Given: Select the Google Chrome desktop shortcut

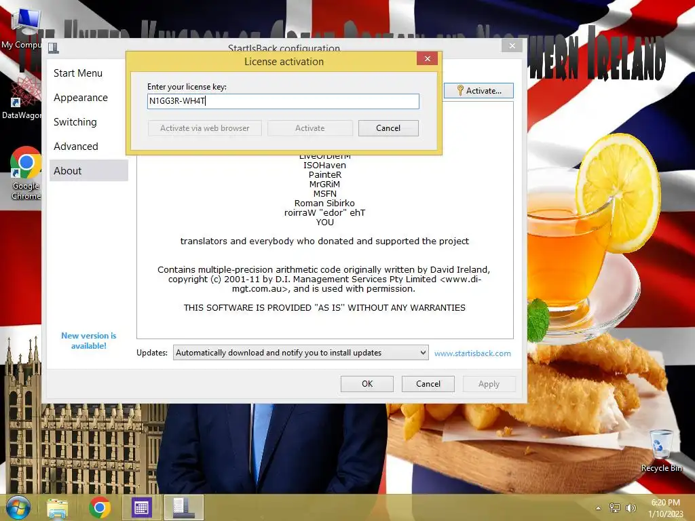Looking at the screenshot, I should 26,173.
